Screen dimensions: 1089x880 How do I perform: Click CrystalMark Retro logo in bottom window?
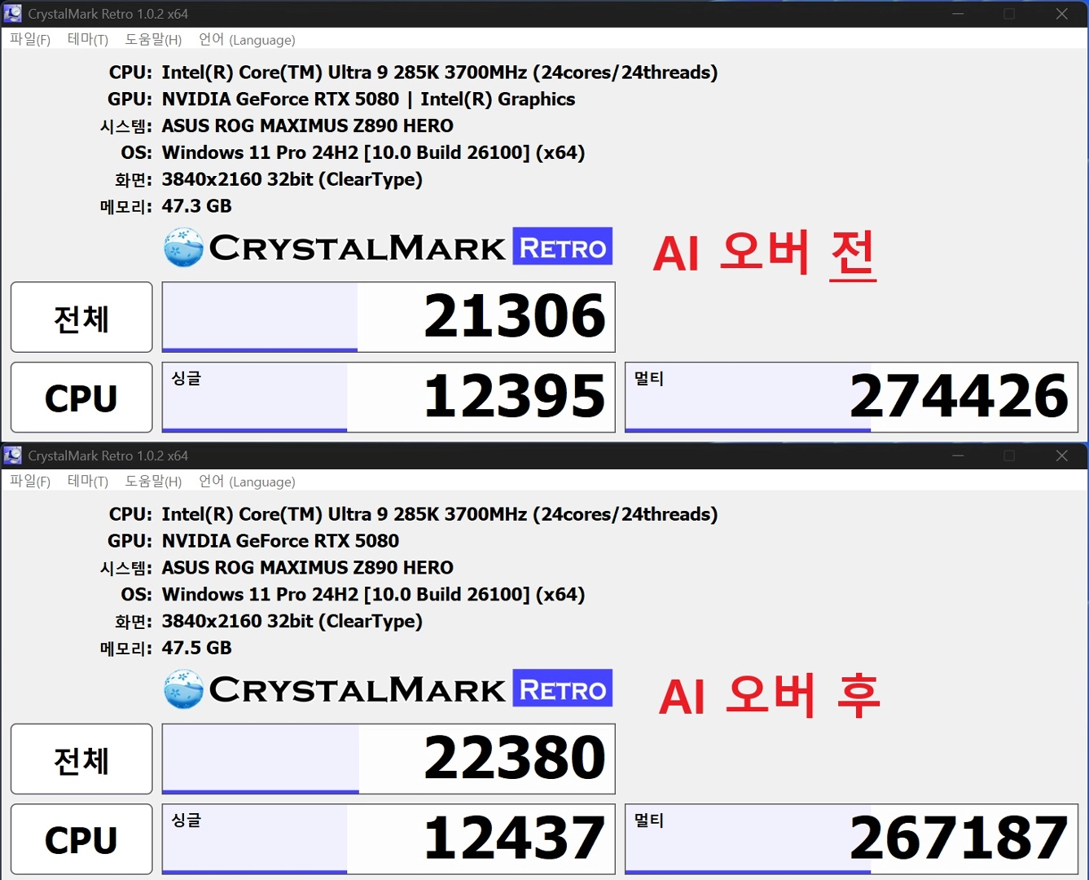388,689
